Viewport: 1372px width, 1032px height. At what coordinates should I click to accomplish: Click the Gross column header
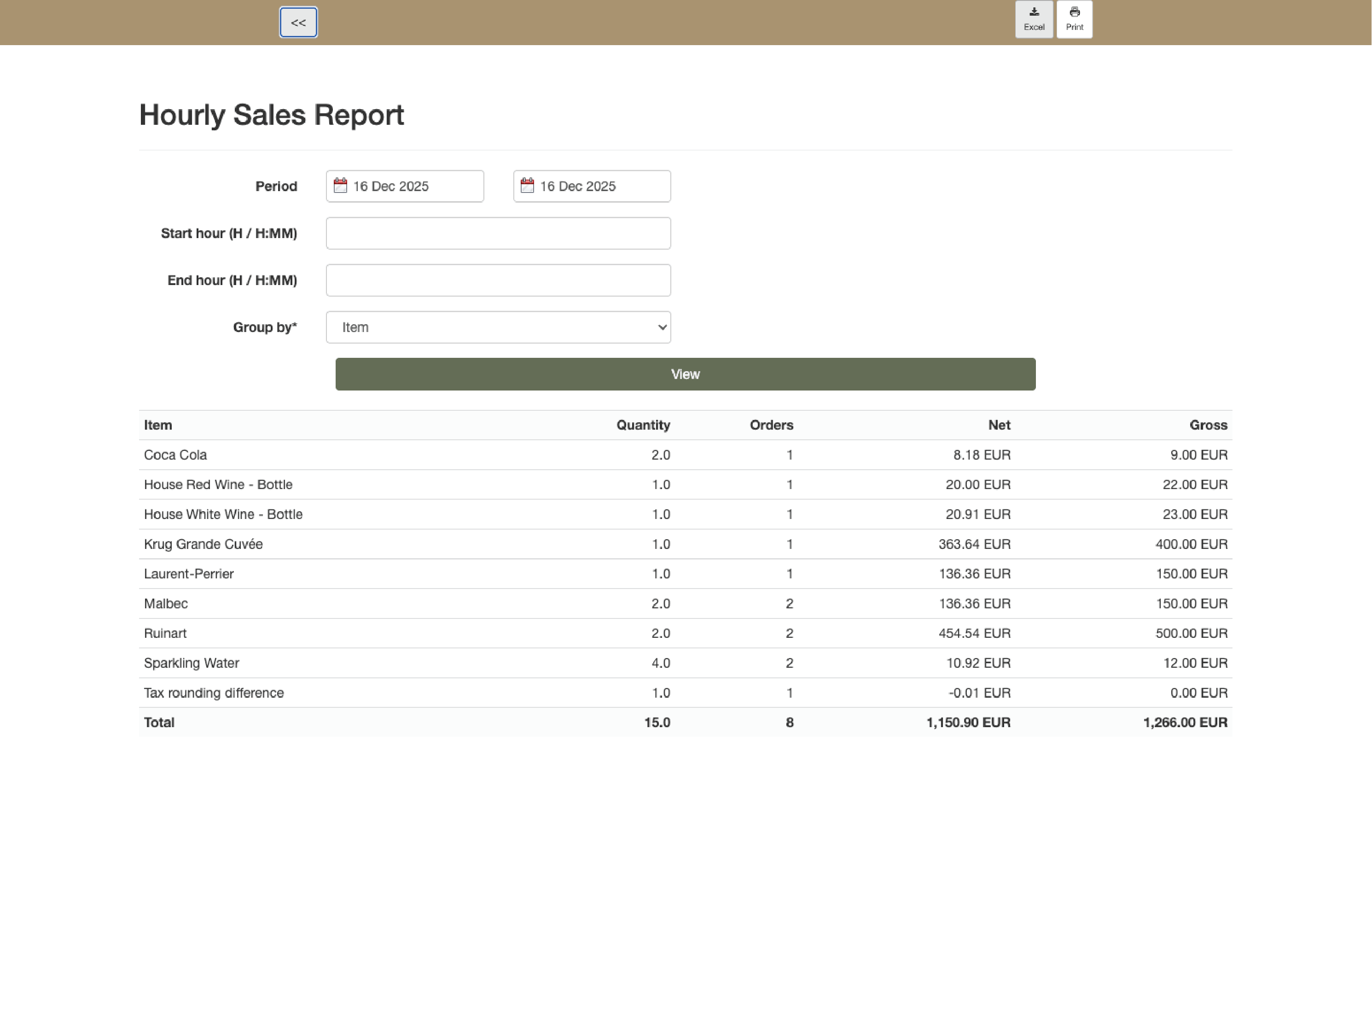coord(1208,425)
